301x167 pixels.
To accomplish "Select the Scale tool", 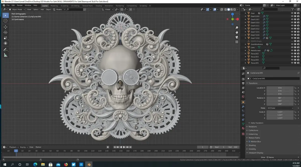I will point(6,38).
